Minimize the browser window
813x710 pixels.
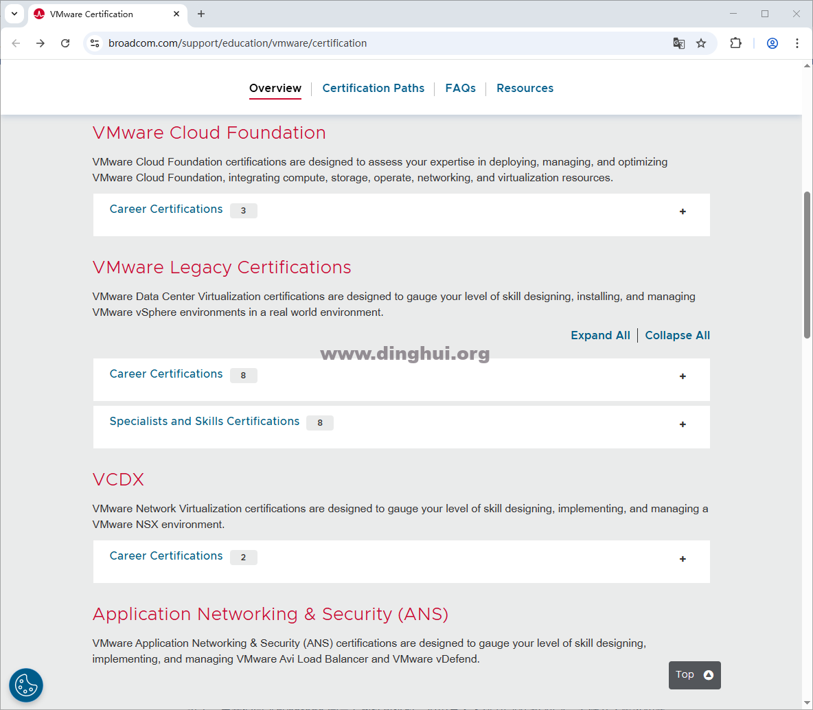[x=733, y=14]
